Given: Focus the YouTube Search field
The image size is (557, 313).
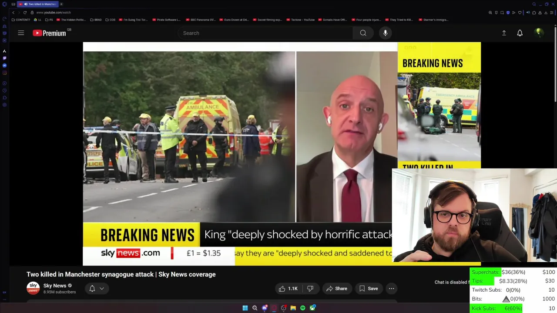Looking at the screenshot, I should coord(265,33).
